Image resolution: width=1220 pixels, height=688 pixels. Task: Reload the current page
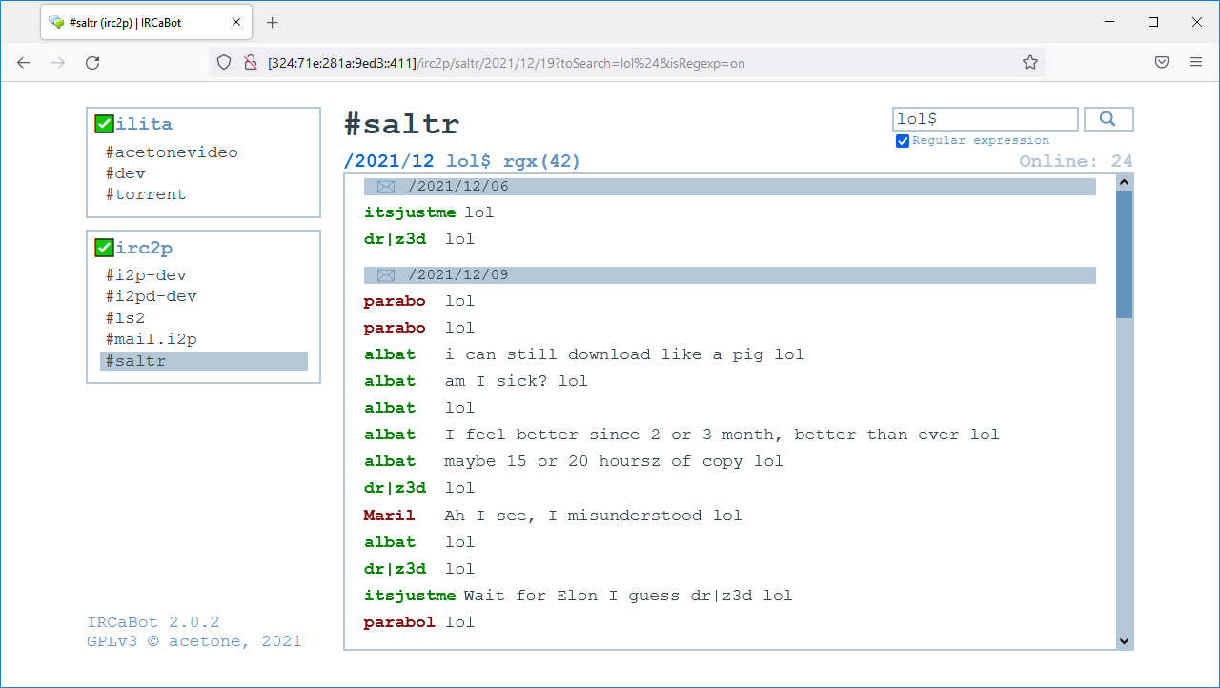(x=92, y=62)
